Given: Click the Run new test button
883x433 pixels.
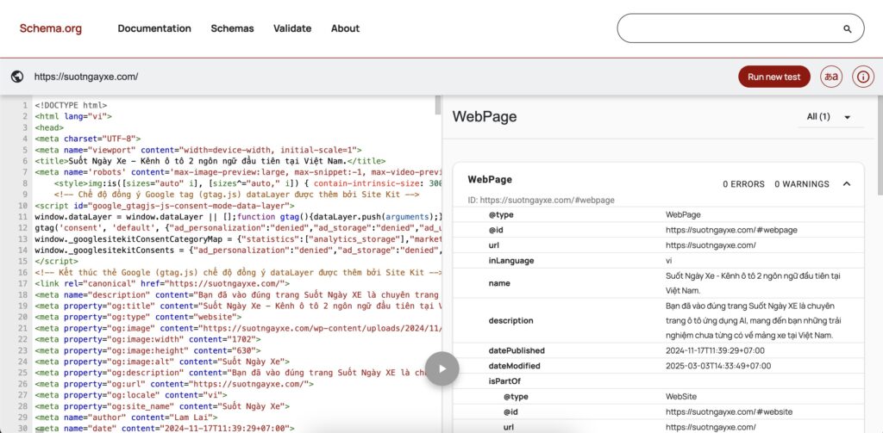Looking at the screenshot, I should point(773,77).
